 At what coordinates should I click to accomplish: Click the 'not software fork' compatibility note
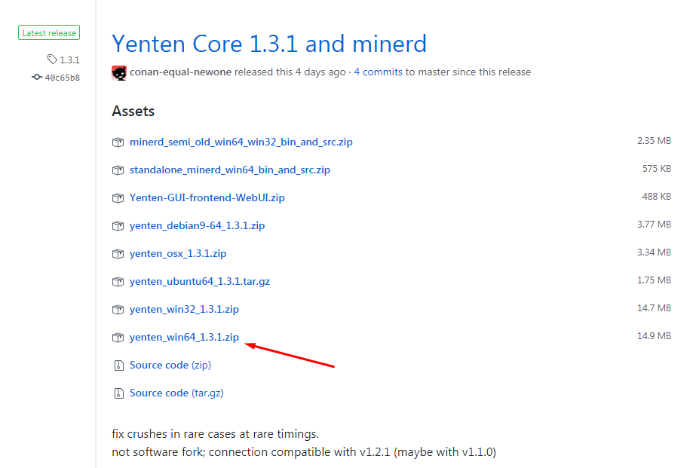(x=304, y=452)
